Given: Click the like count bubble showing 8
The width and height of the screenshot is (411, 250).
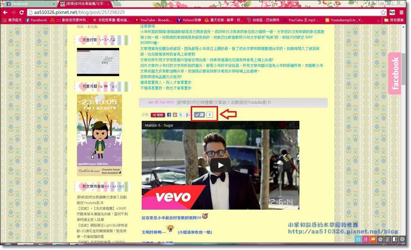Looking at the screenshot, I should [x=210, y=115].
